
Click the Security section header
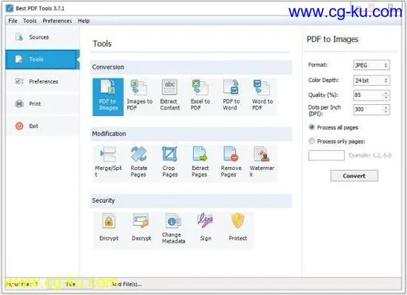pyautogui.click(x=191, y=200)
